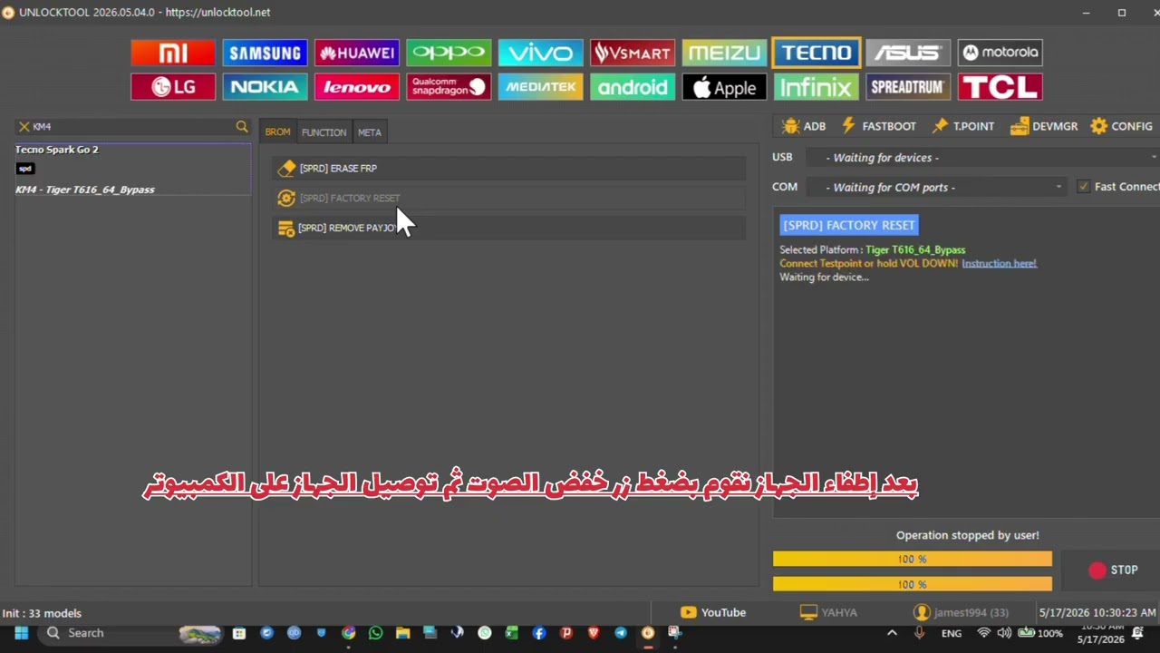The image size is (1160, 653).
Task: Select the Samsung brand logo
Action: 265,53
